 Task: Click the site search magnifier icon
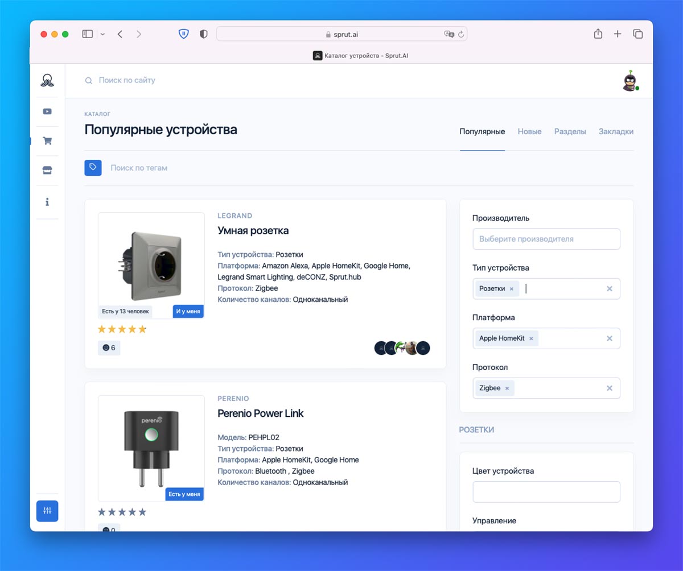[x=88, y=81]
